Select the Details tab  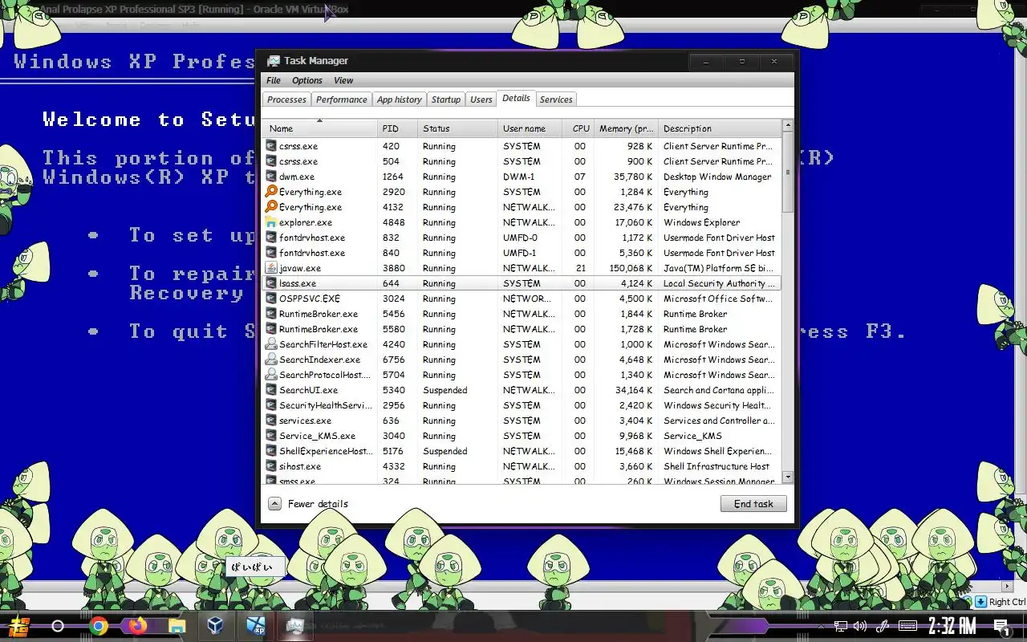[x=516, y=98]
